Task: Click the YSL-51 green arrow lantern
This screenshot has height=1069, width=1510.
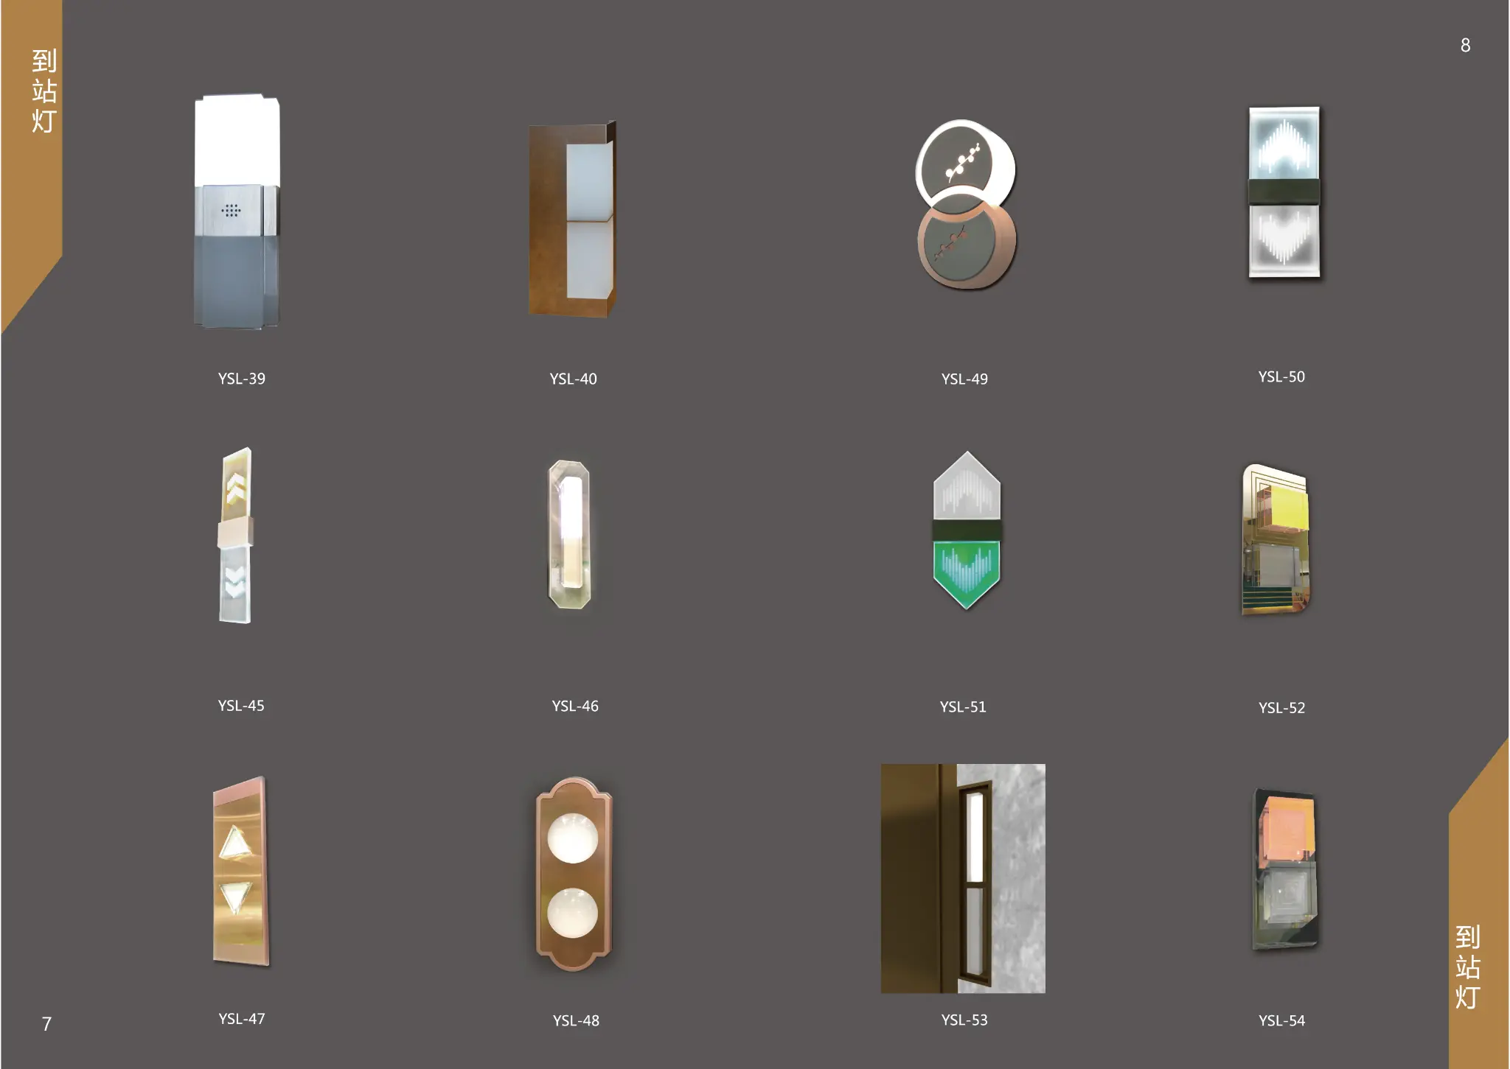Action: (x=967, y=530)
